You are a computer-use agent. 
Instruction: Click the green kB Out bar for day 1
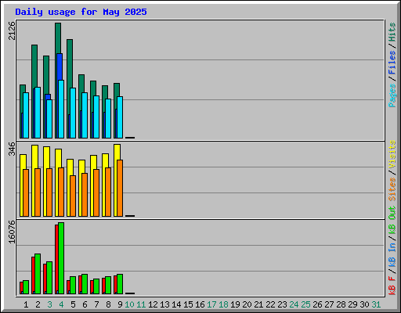pyautogui.click(x=26, y=287)
